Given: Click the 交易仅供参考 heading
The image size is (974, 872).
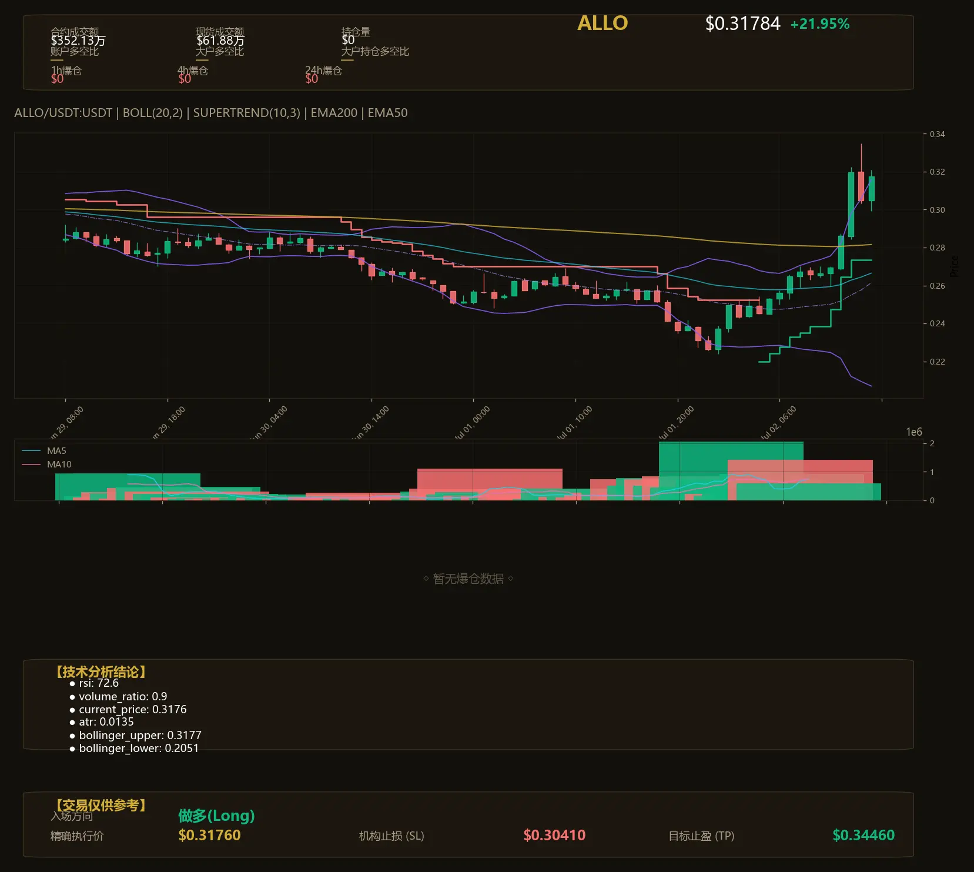Looking at the screenshot, I should (x=101, y=805).
